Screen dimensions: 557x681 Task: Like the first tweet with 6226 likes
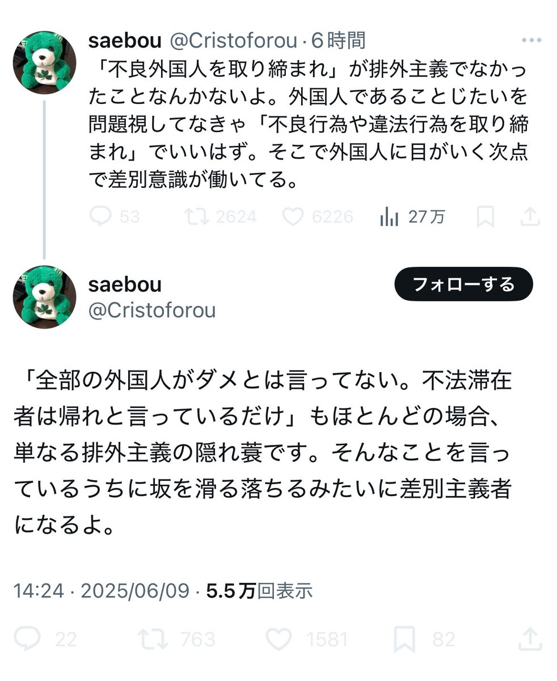(x=293, y=217)
